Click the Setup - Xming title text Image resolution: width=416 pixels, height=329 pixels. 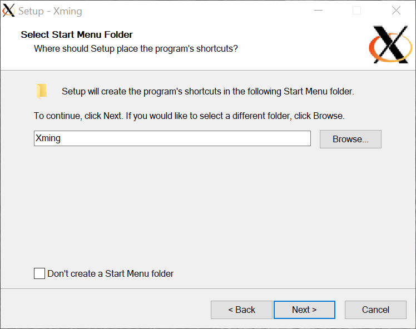50,11
